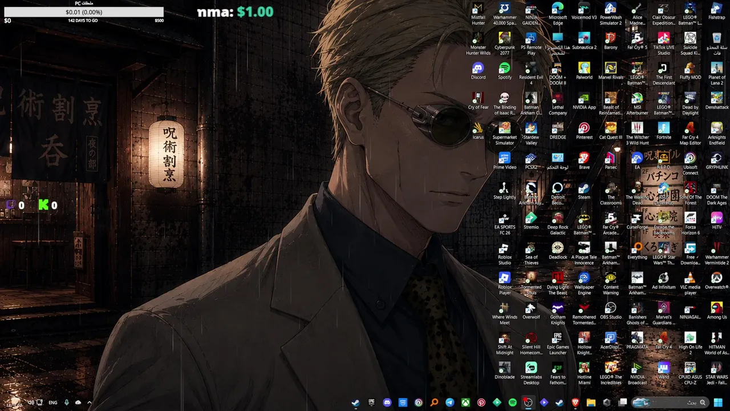Click the Icarus desktop icon
The image size is (730, 411).
tap(478, 131)
